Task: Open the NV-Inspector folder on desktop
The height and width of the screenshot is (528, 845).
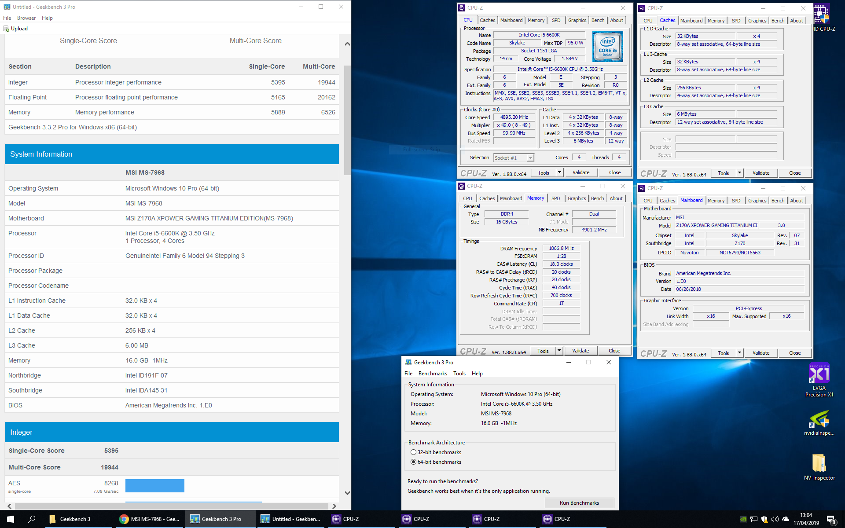Action: click(819, 467)
